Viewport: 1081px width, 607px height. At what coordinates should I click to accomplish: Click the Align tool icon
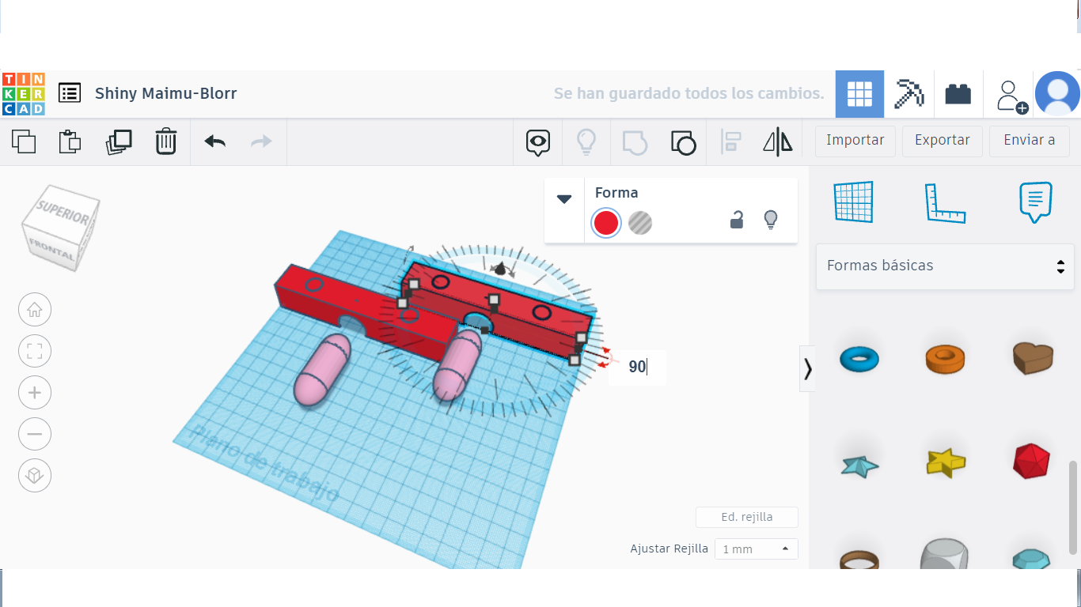[730, 142]
